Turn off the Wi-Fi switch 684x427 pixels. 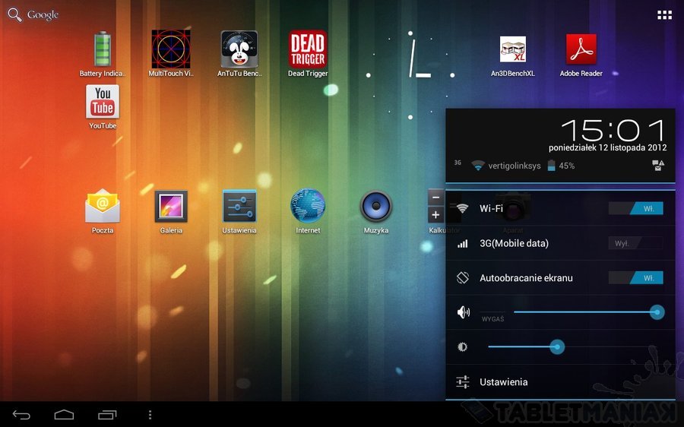[x=635, y=208]
